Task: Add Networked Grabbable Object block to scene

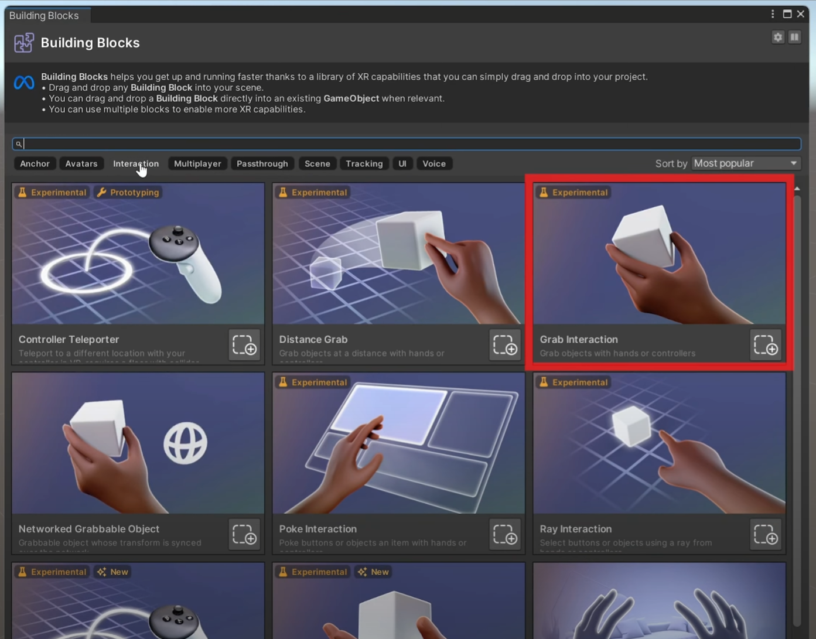Action: [244, 535]
